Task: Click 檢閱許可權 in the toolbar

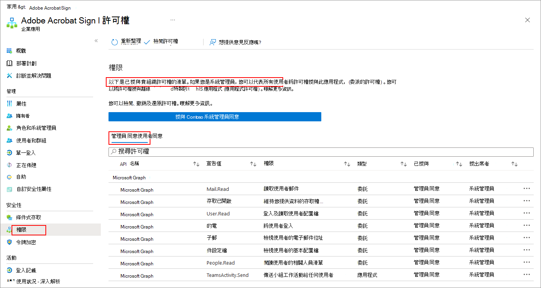Action: click(x=165, y=41)
